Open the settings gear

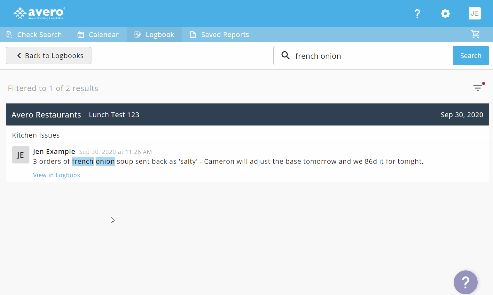tap(445, 13)
